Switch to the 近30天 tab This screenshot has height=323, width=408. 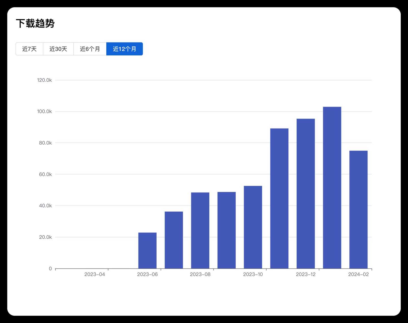point(58,49)
